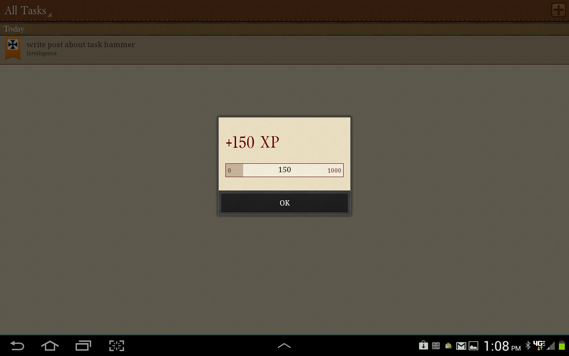Image resolution: width=569 pixels, height=356 pixels.
Task: Click the picture gallery notification icon
Action: coord(473,346)
